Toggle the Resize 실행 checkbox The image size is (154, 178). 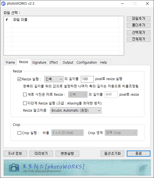(x=19, y=79)
